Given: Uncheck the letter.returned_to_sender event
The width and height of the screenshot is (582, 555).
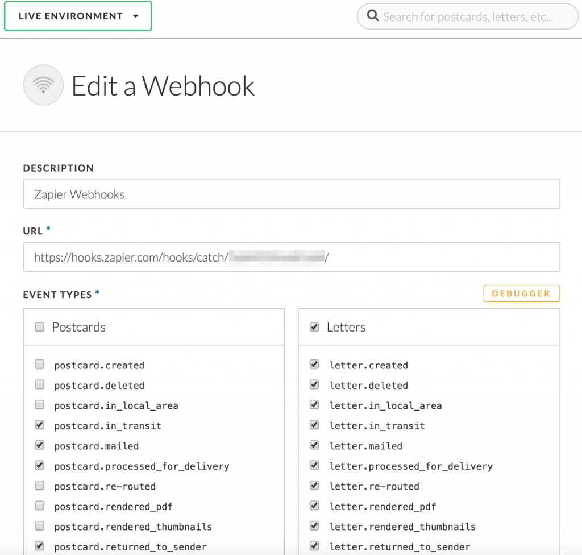Looking at the screenshot, I should (x=314, y=546).
